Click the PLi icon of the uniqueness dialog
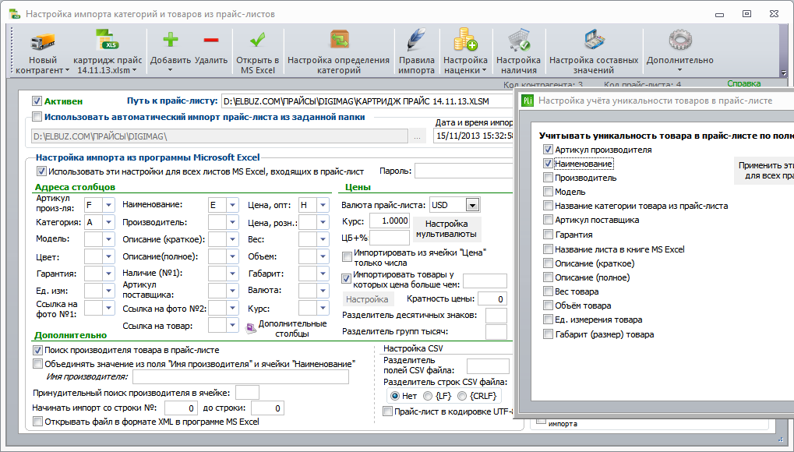This screenshot has height=452, width=794. pyautogui.click(x=528, y=101)
